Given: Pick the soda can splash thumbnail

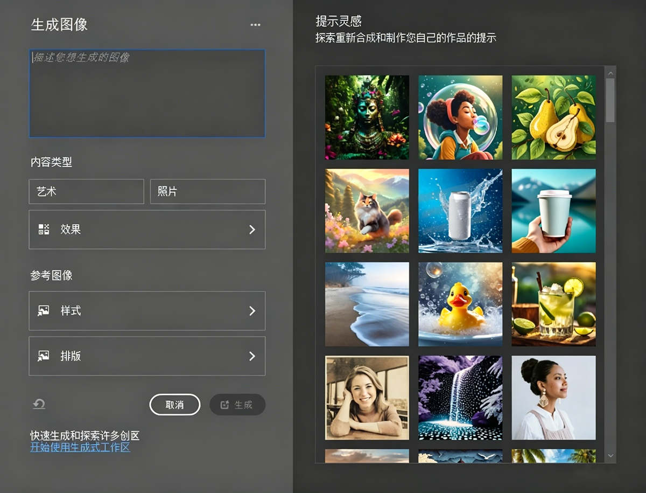Looking at the screenshot, I should [460, 211].
